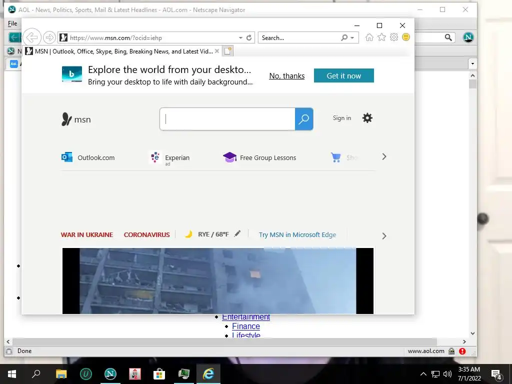The image size is (512, 384).
Task: Click the Netscape N logo throbber
Action: click(x=468, y=37)
